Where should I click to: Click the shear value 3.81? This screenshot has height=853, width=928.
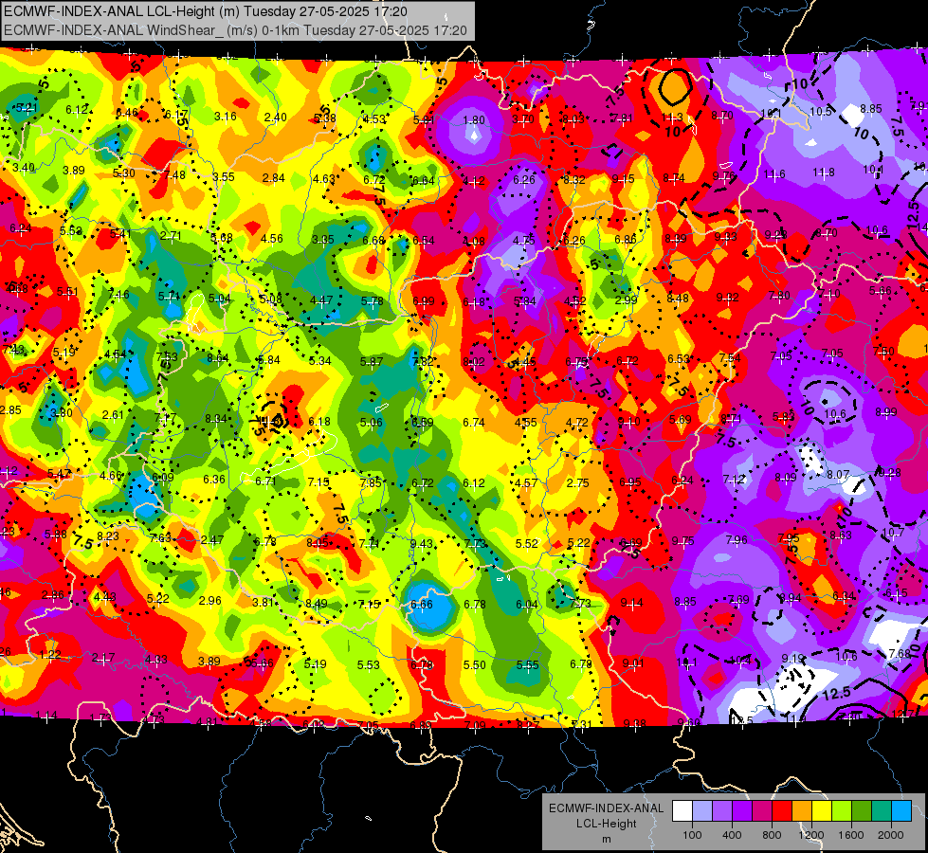pyautogui.click(x=264, y=603)
